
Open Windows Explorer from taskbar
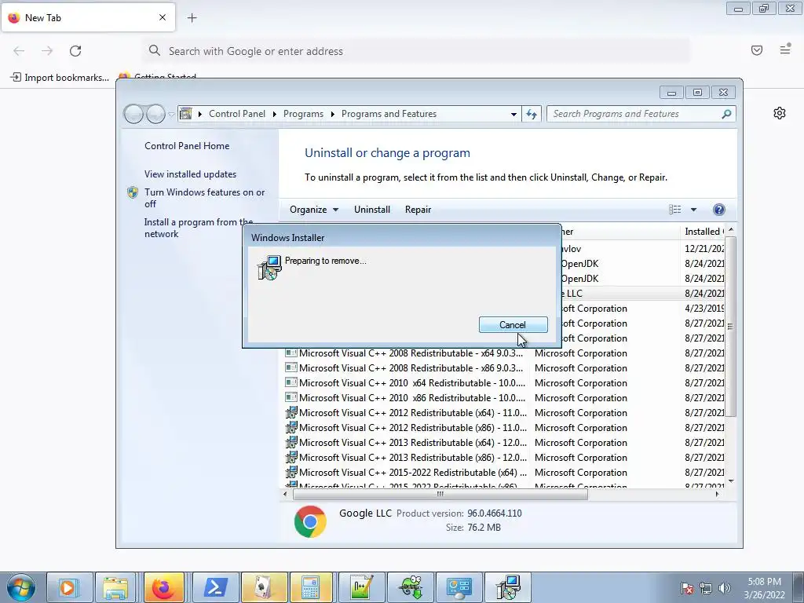(x=116, y=587)
